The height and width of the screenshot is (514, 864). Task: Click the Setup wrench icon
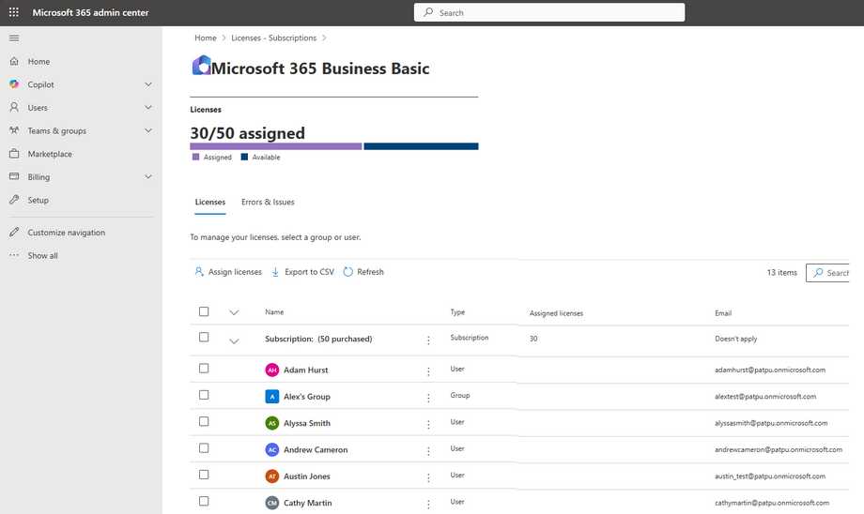click(x=14, y=200)
